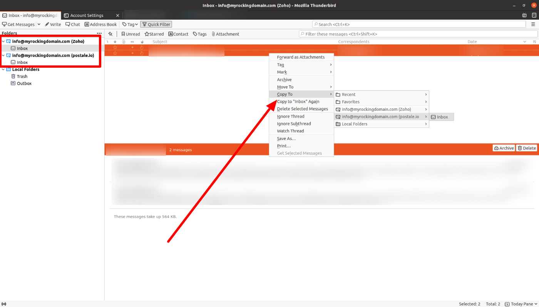This screenshot has width=539, height=307.
Task: Sort by the read status column header
Action: pyautogui.click(x=132, y=42)
